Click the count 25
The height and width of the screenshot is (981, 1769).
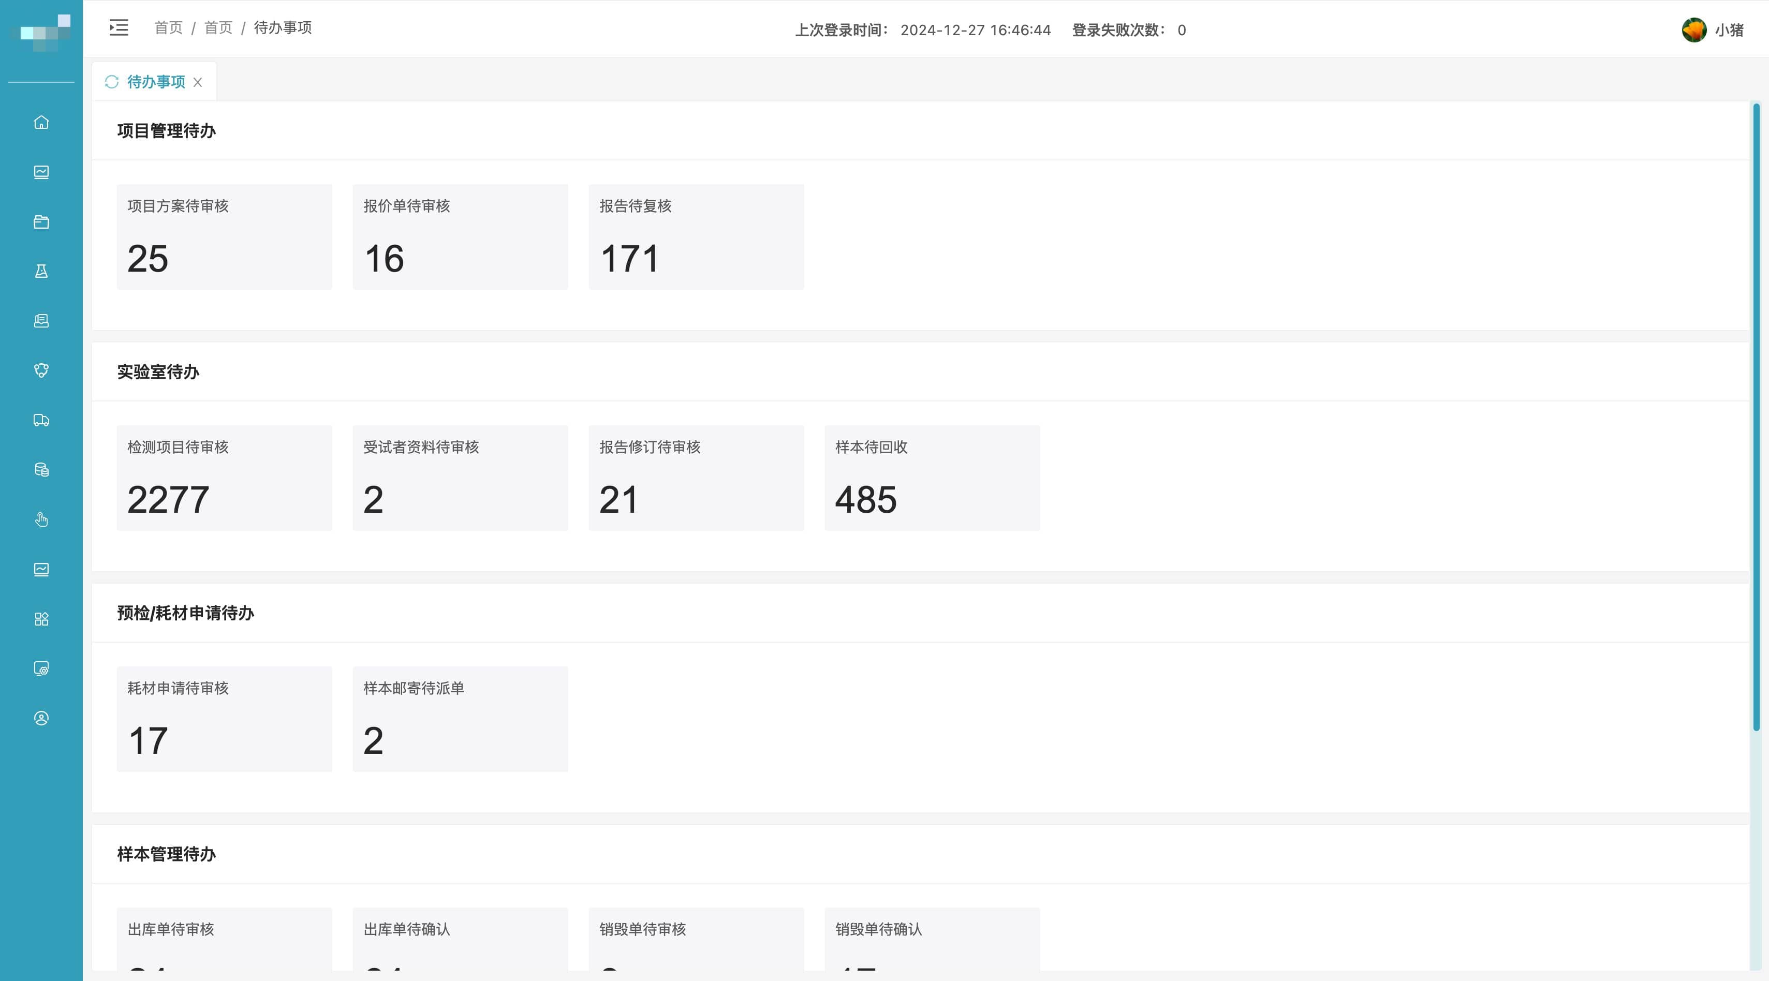[148, 258]
